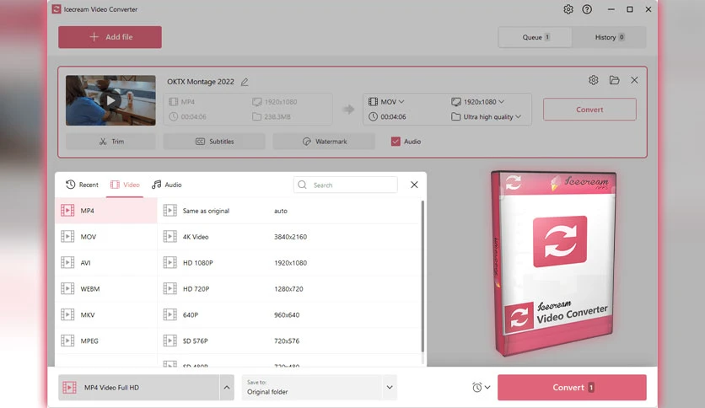Select WEBM format in list
The width and height of the screenshot is (705, 408).
pyautogui.click(x=106, y=289)
